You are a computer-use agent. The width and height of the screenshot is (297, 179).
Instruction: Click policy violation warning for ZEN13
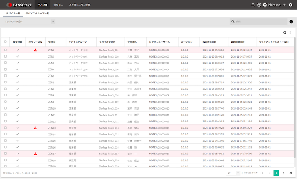[x=35, y=128]
